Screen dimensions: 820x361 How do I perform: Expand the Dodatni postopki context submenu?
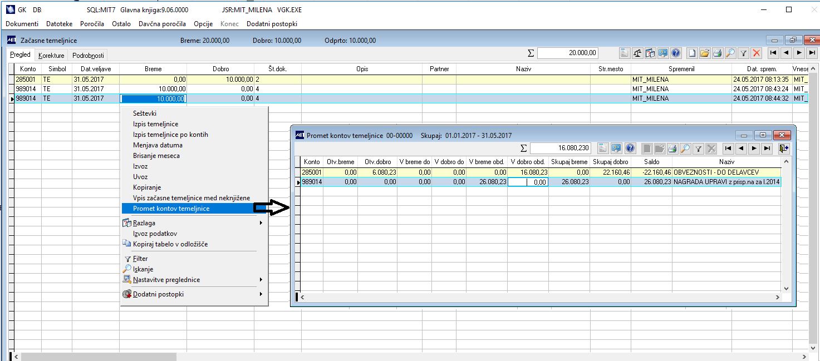261,294
